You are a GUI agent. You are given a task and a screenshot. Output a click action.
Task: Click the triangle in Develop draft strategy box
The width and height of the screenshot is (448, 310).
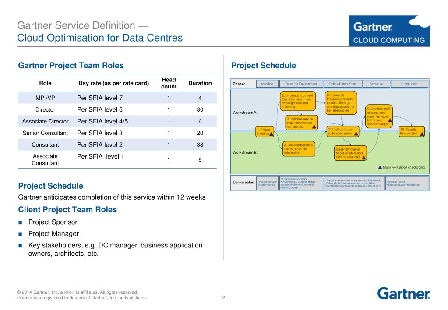pyautogui.click(x=390, y=120)
